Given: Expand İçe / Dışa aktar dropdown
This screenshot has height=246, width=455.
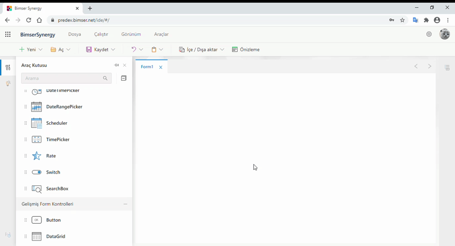Looking at the screenshot, I should click(x=222, y=50).
